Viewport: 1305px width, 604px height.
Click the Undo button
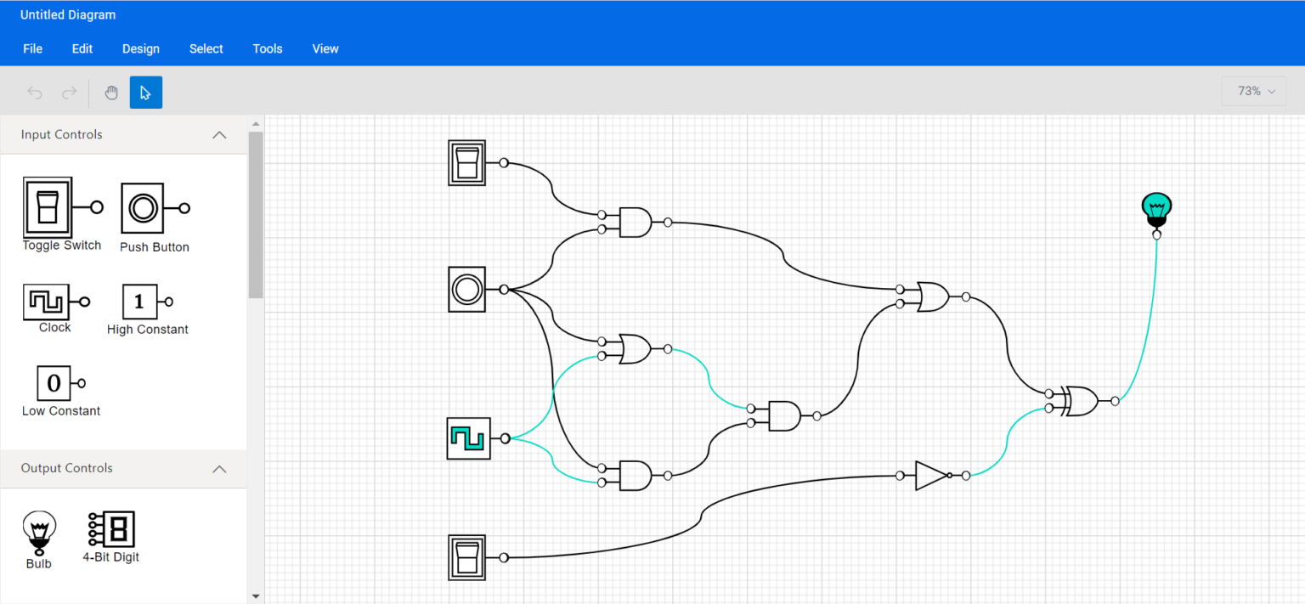tap(34, 92)
